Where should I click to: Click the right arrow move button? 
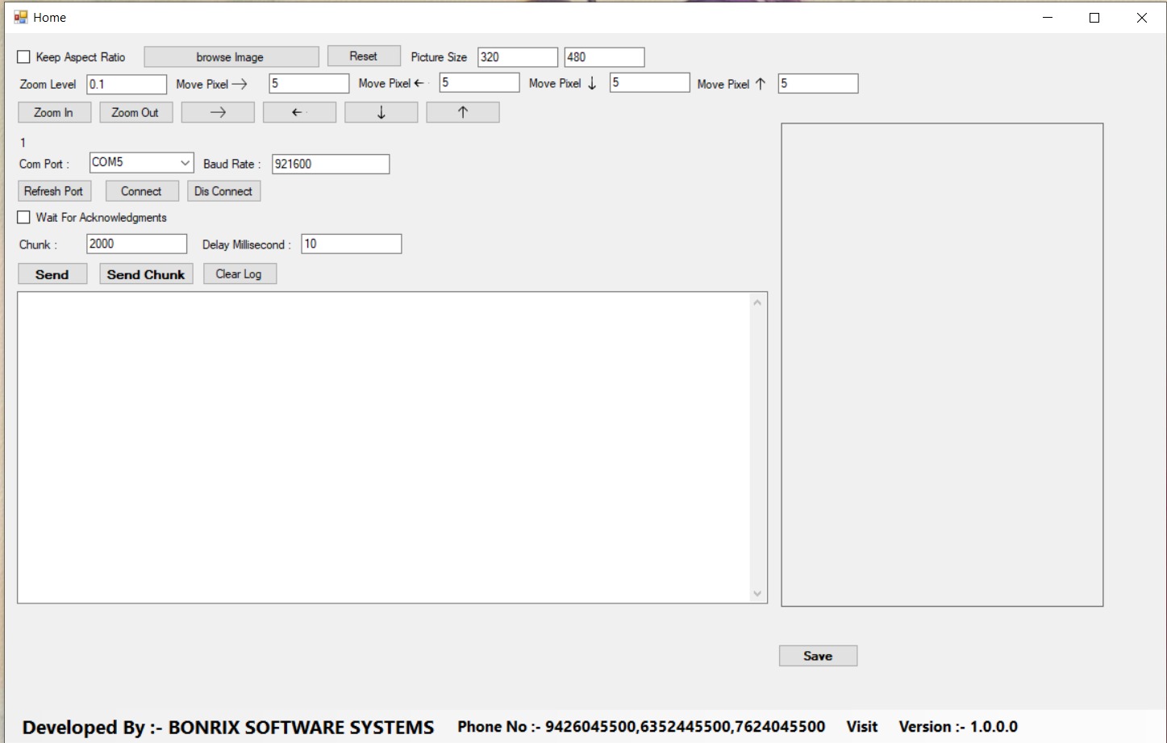pos(218,113)
